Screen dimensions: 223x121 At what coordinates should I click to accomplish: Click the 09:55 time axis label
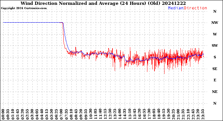[86, 114]
